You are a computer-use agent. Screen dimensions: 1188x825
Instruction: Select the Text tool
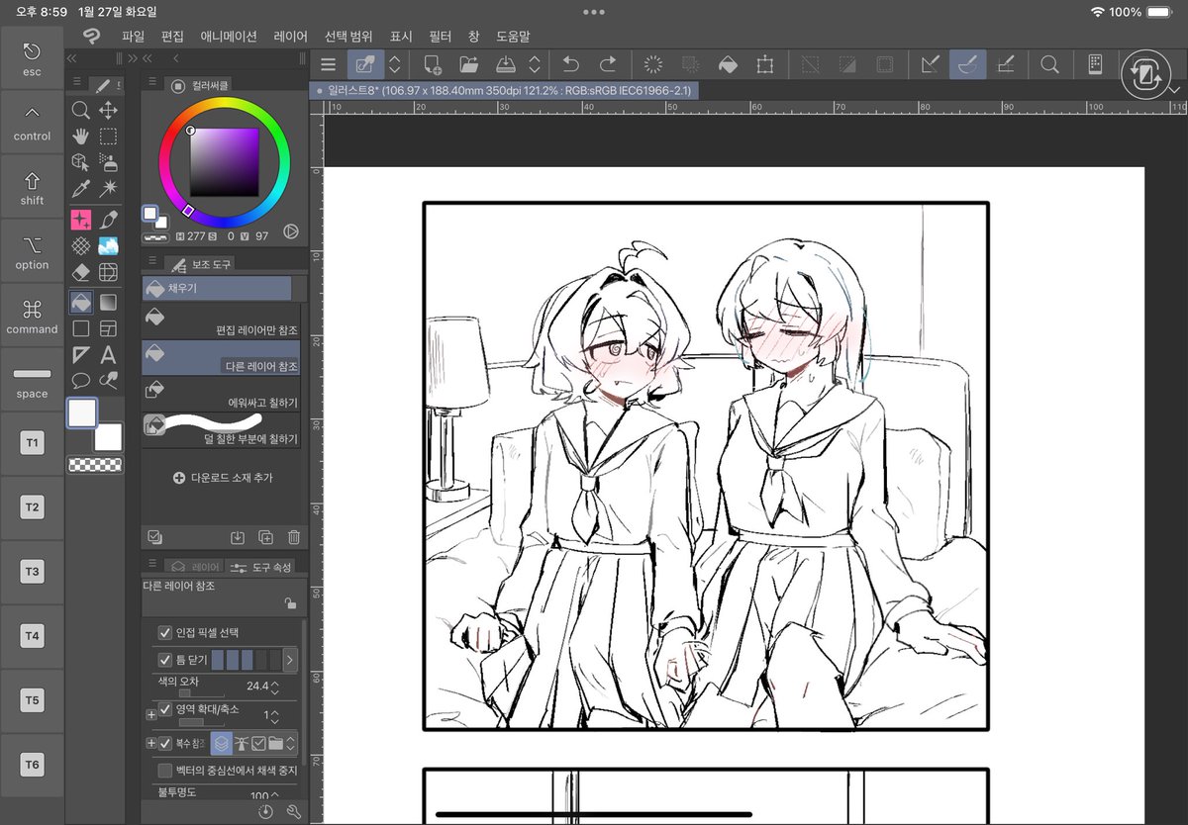[108, 354]
